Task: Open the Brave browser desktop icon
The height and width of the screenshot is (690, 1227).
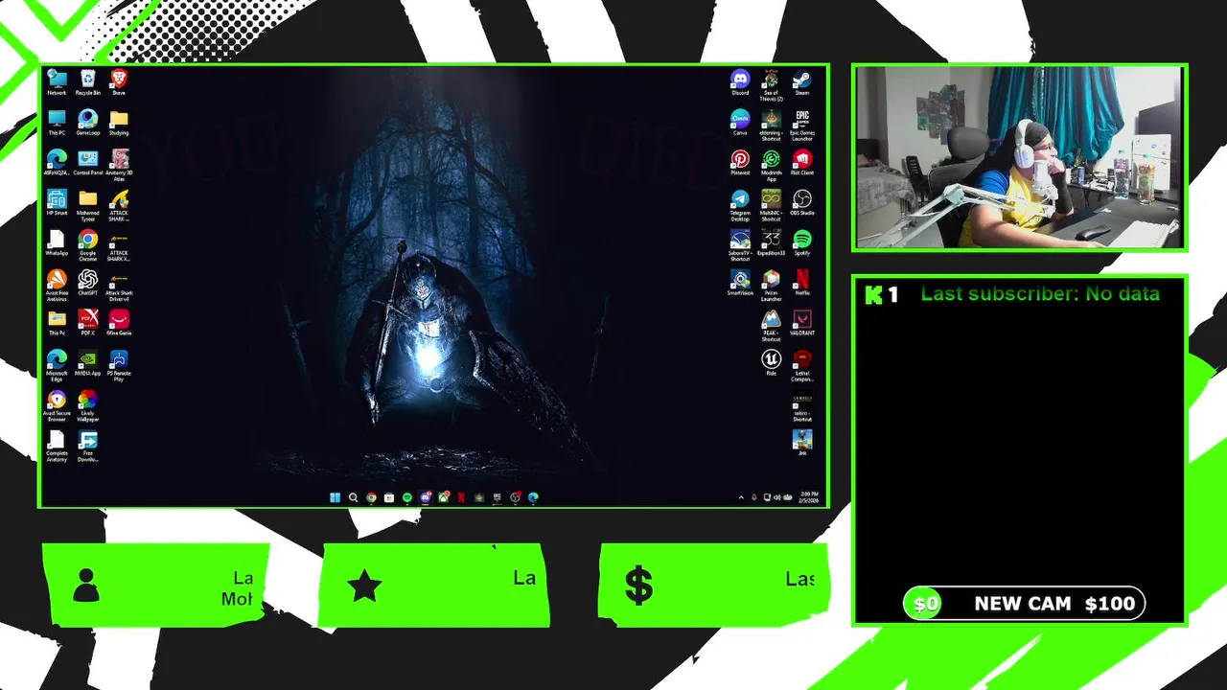Action: pyautogui.click(x=119, y=81)
